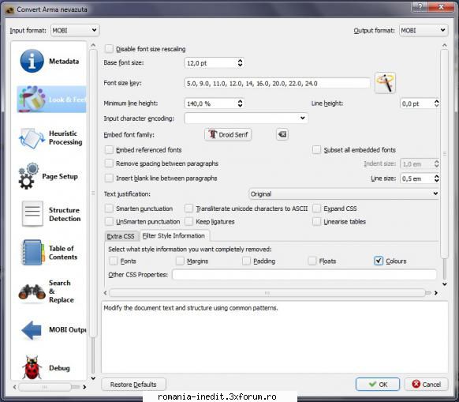
Task: Select the Filter Style Information tab
Action: (174, 235)
